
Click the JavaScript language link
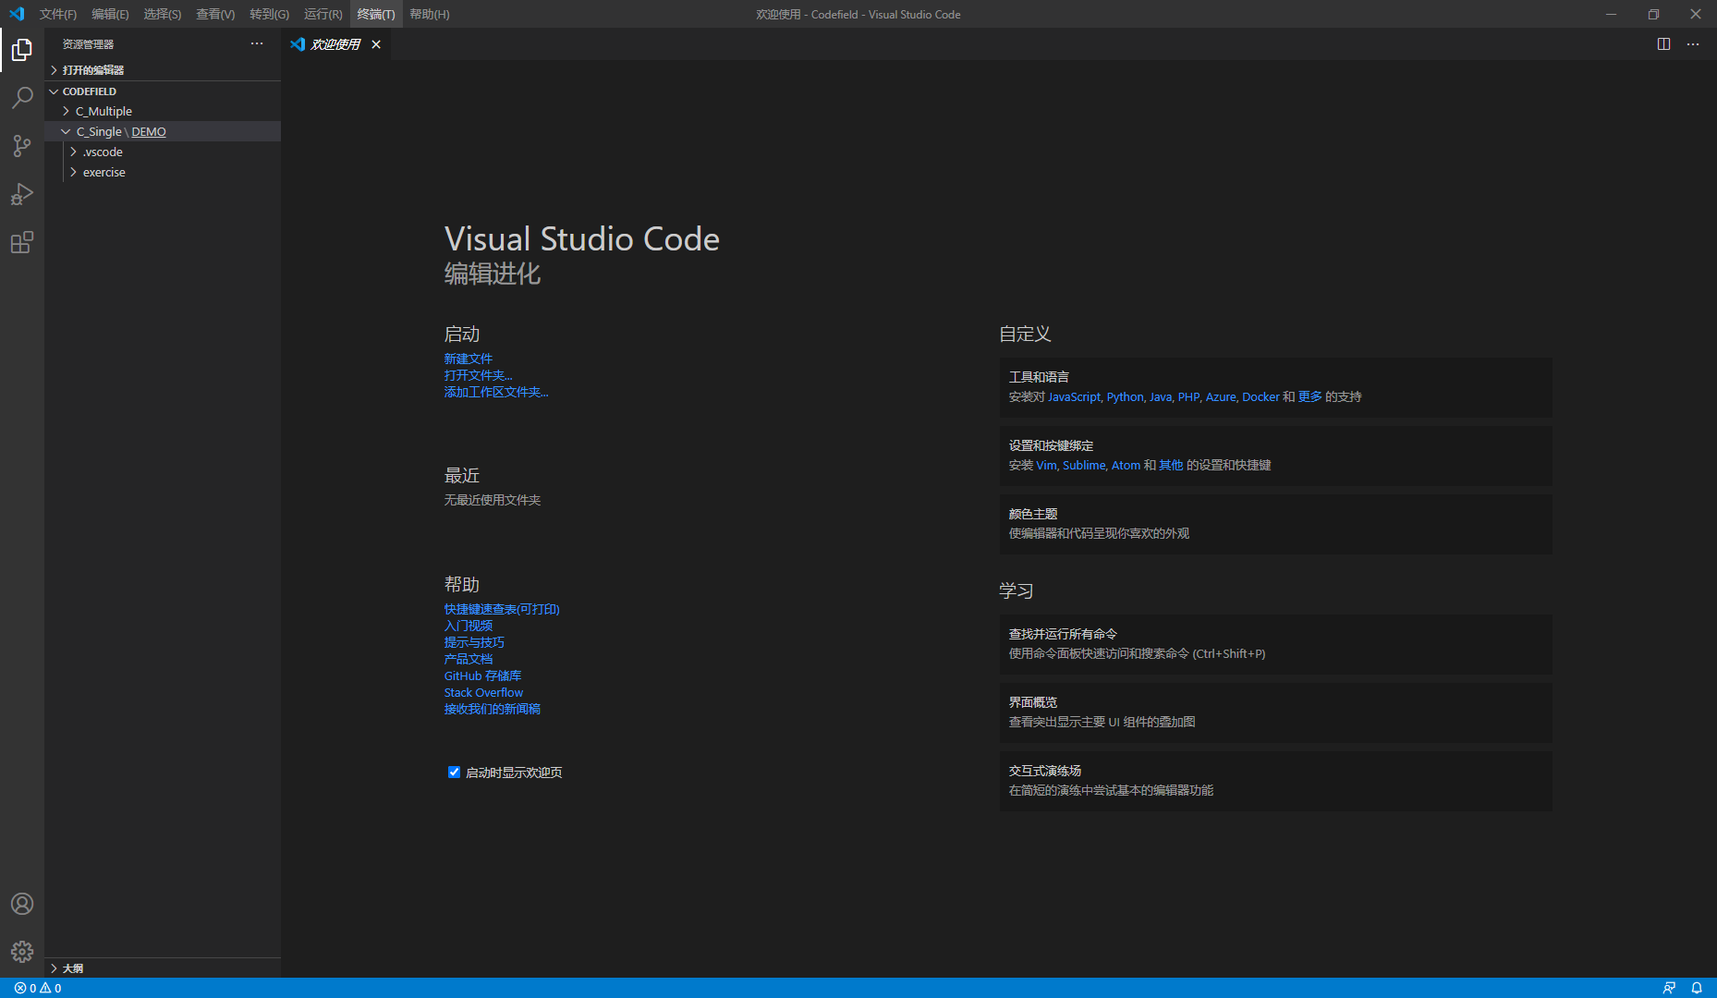coord(1074,396)
